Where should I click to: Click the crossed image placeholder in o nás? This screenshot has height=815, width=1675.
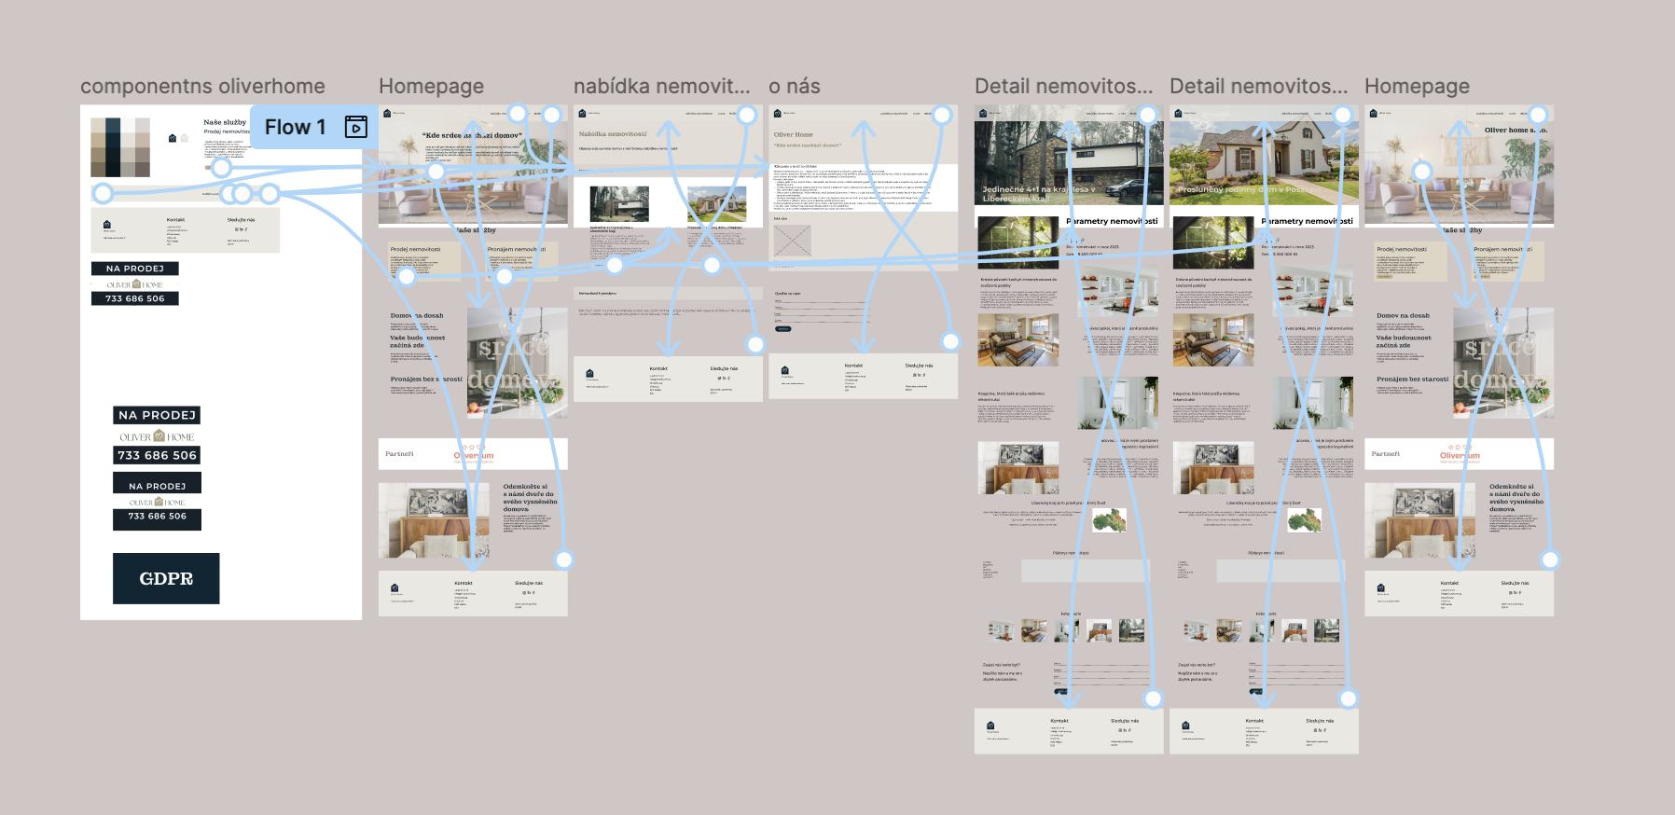(792, 241)
